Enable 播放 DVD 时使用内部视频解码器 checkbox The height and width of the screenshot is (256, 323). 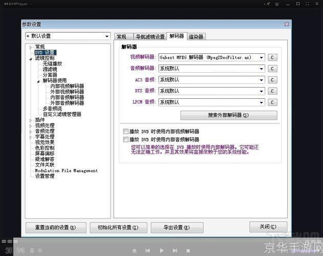tap(125, 131)
